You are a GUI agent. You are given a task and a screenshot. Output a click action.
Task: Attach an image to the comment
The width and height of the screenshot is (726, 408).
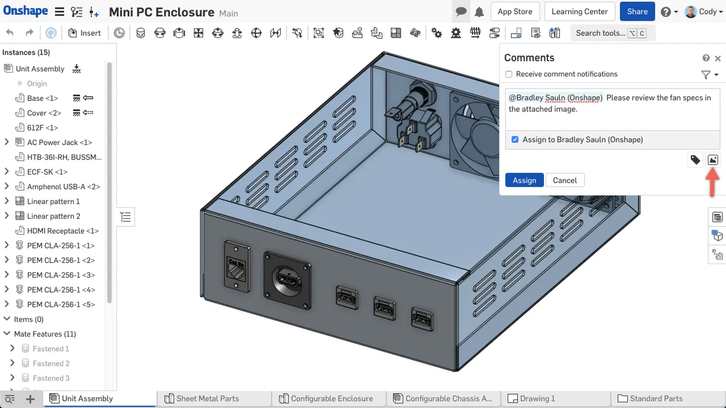(x=713, y=159)
